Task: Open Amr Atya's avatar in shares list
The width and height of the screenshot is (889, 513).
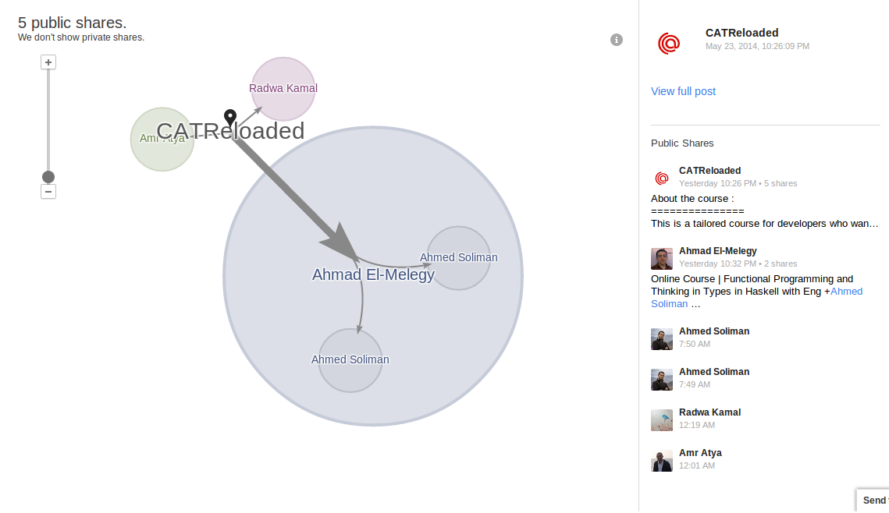Action: coord(662,461)
